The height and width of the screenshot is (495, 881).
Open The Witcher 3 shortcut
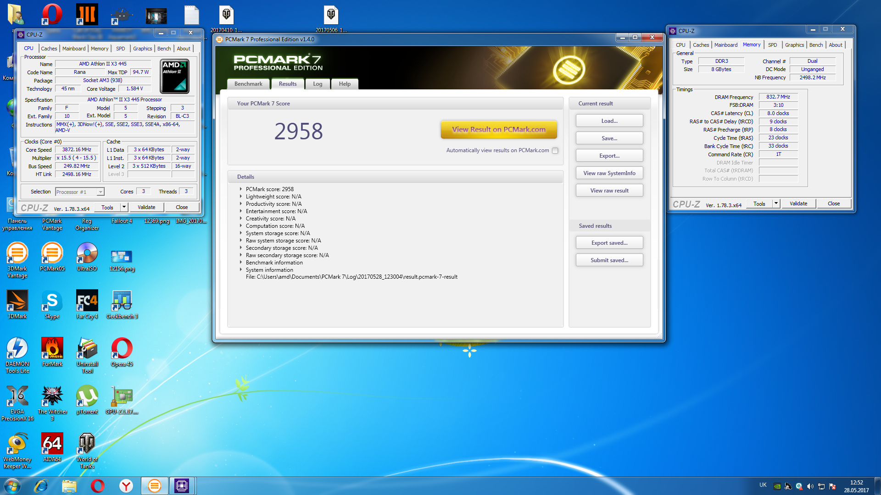pyautogui.click(x=52, y=403)
